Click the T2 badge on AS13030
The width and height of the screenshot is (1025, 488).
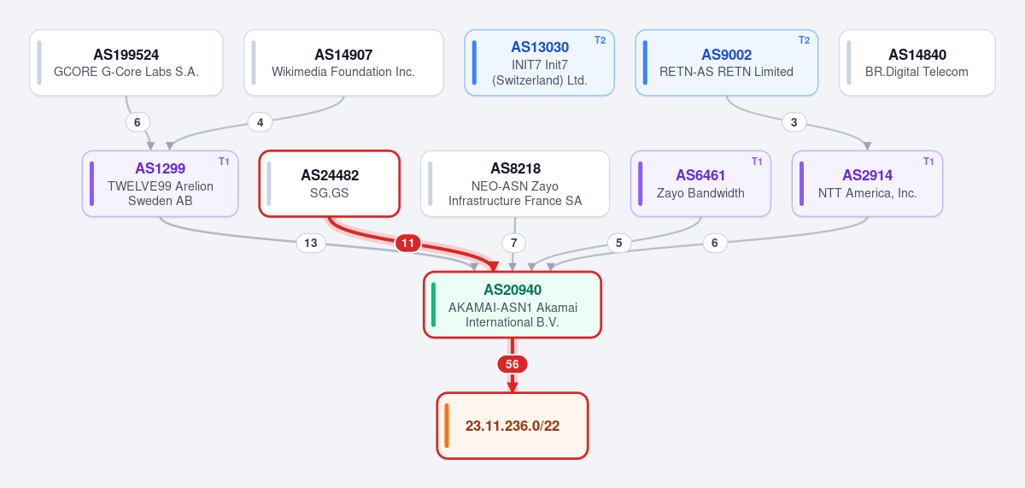click(600, 40)
